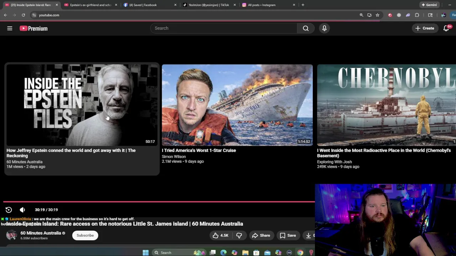Go to YouTube Premium home logo

pos(33,28)
